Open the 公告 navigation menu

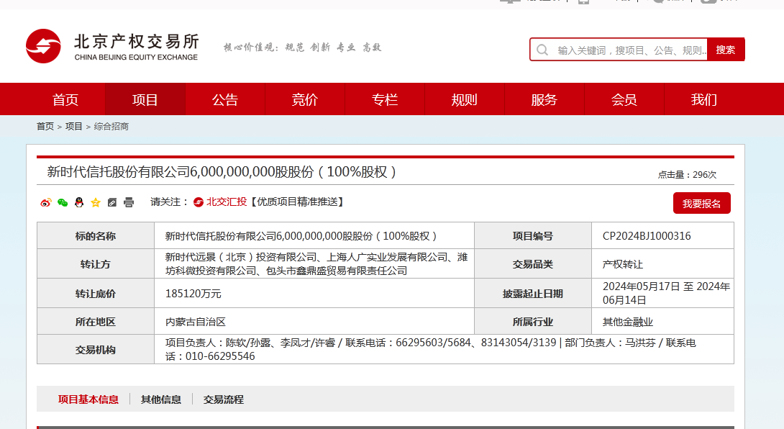pyautogui.click(x=225, y=99)
